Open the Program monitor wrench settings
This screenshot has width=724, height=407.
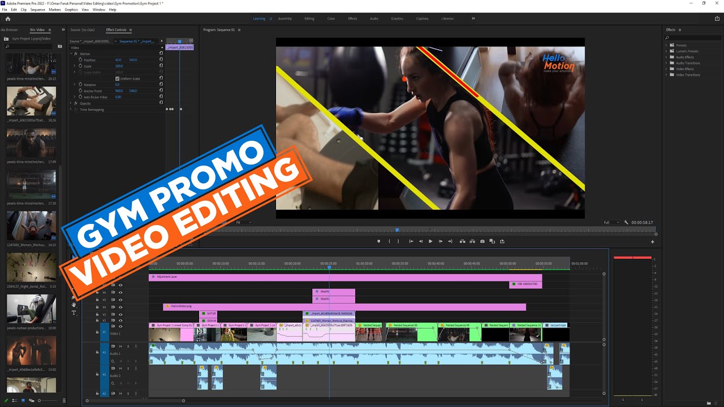coord(627,223)
